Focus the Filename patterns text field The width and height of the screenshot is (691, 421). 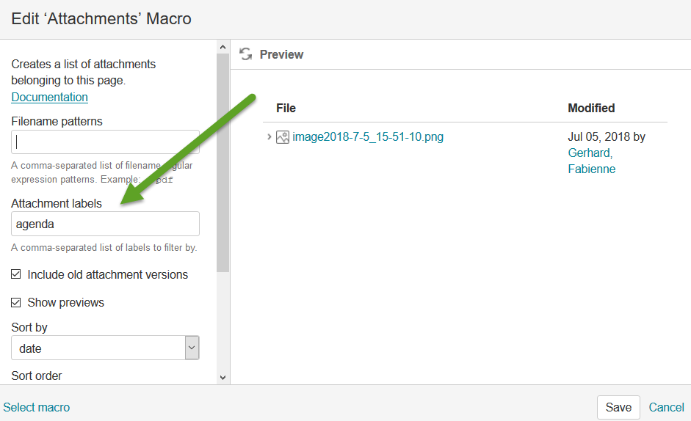point(105,142)
